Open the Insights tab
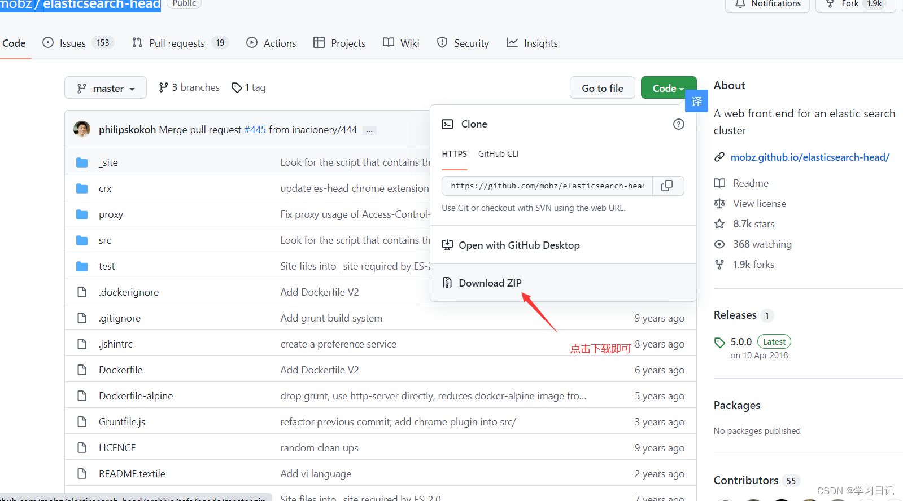The image size is (903, 501). 532,43
